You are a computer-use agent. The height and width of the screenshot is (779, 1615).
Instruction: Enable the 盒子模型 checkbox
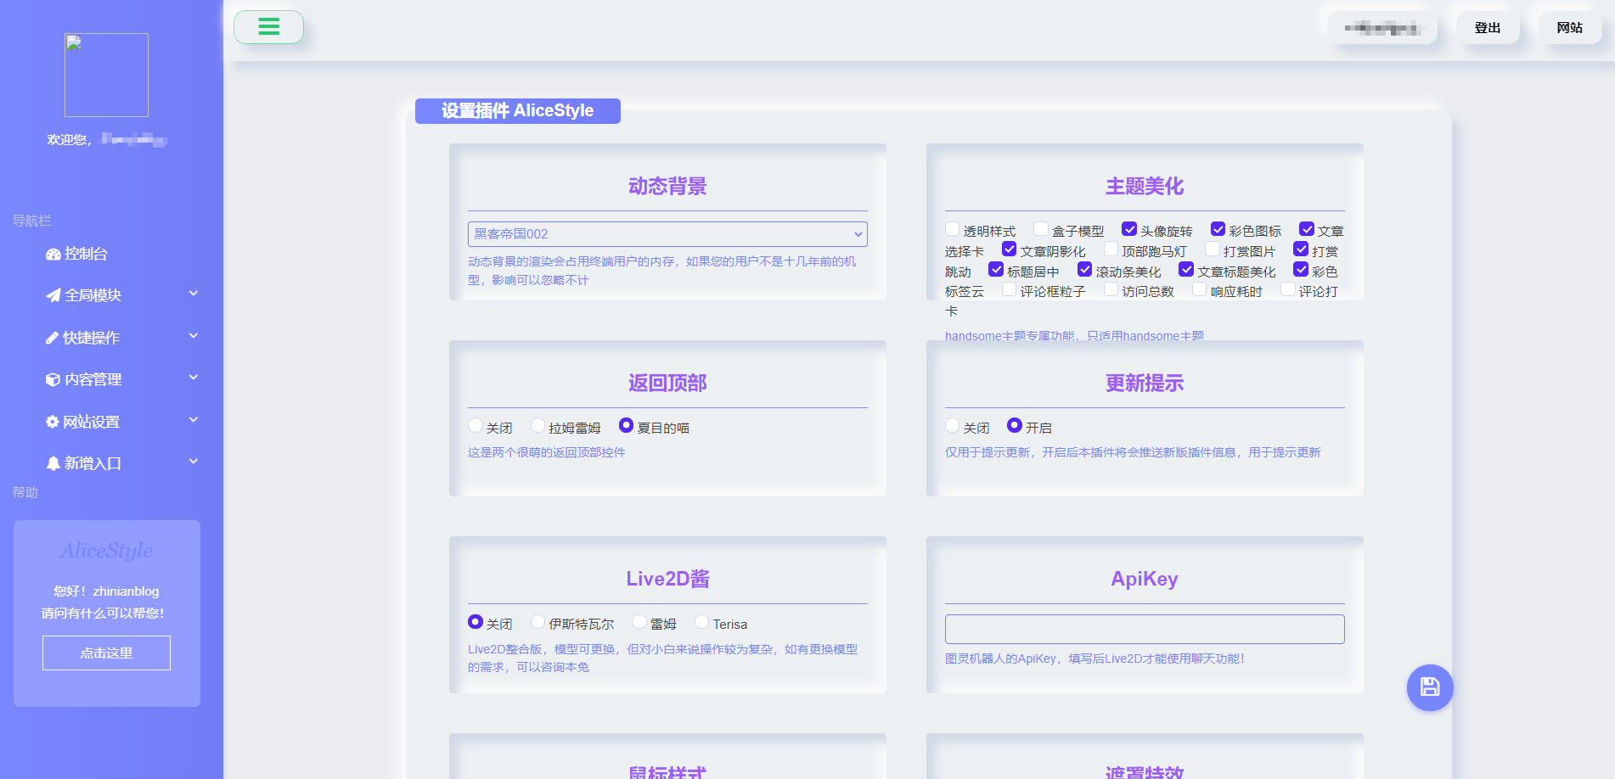click(x=1040, y=229)
